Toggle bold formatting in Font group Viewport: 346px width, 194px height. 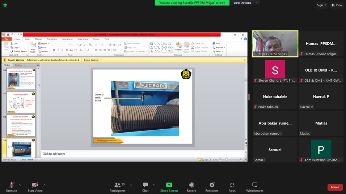pyautogui.click(x=54, y=50)
